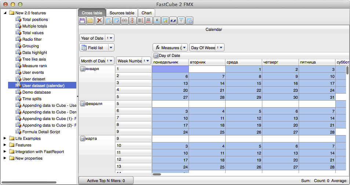Switch to the Sources table tab
This screenshot has width=350, height=185.
(x=122, y=13)
